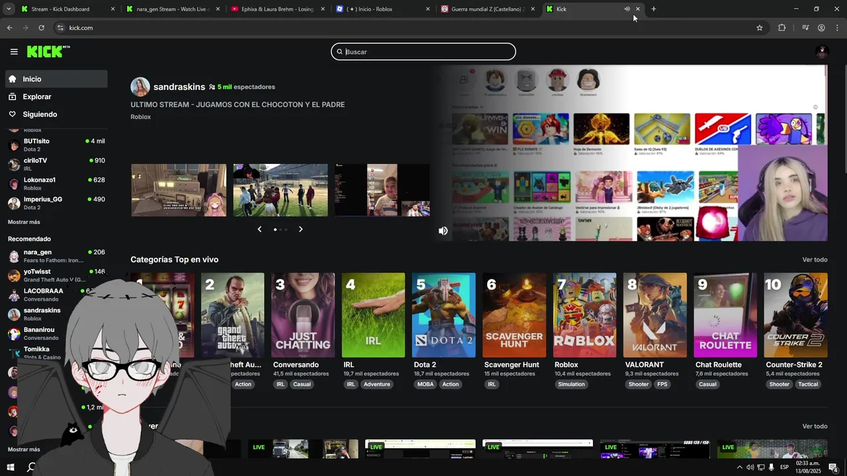Open tab search dropdown in Chrome

click(x=9, y=9)
